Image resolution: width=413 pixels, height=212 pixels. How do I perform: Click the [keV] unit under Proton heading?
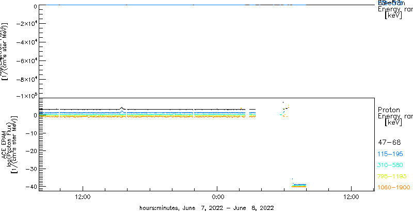(x=393, y=123)
